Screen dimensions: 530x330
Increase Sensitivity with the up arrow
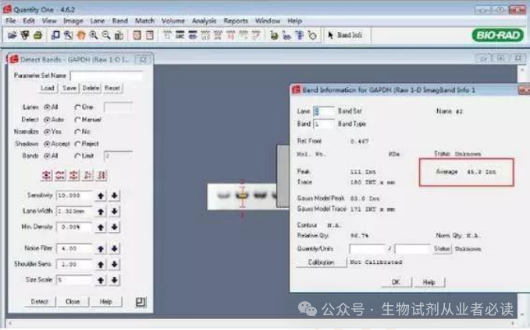tap(101, 195)
